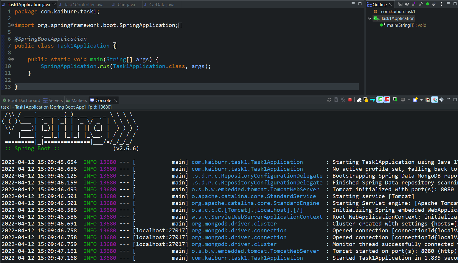458x263 pixels.
Task: Toggle Show Console When Standard Out Changes
Action: [x=379, y=100]
